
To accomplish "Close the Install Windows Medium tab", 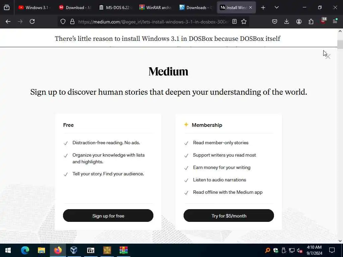I will (x=251, y=7).
